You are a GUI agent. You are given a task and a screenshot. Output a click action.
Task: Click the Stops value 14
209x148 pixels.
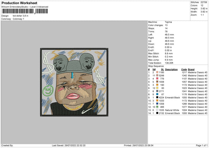tap(166, 28)
